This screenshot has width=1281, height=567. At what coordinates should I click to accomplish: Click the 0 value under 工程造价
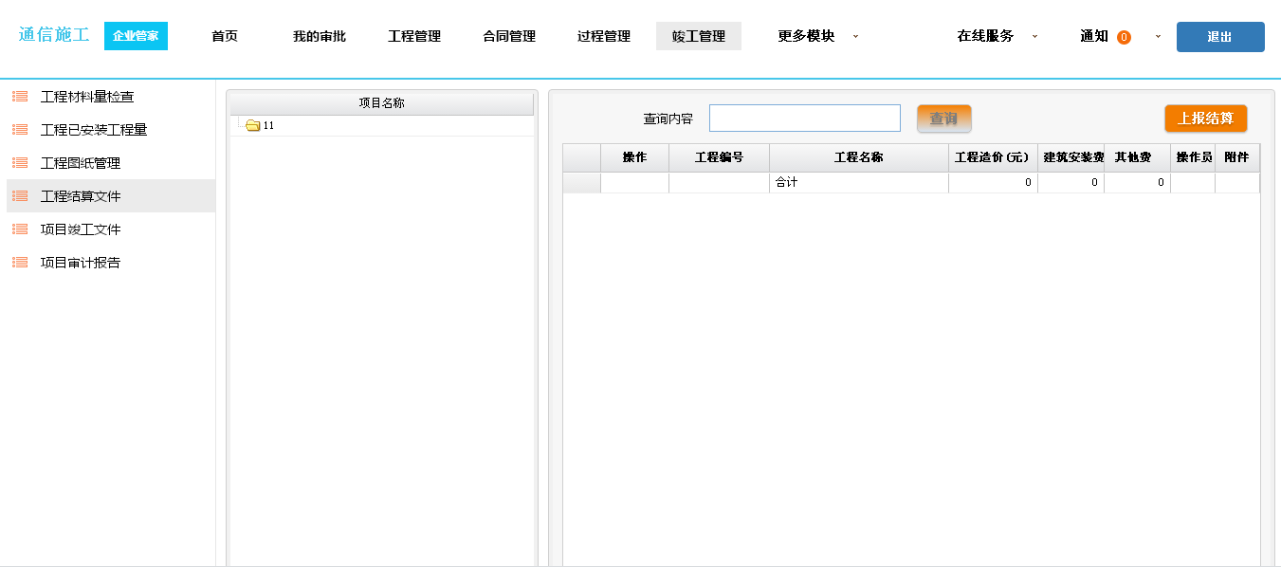tap(1028, 182)
